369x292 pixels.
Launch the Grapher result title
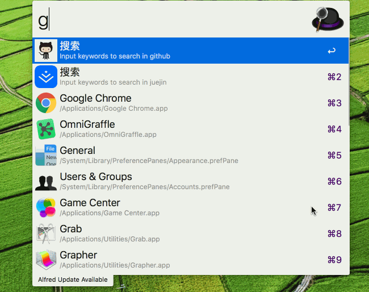coord(78,255)
